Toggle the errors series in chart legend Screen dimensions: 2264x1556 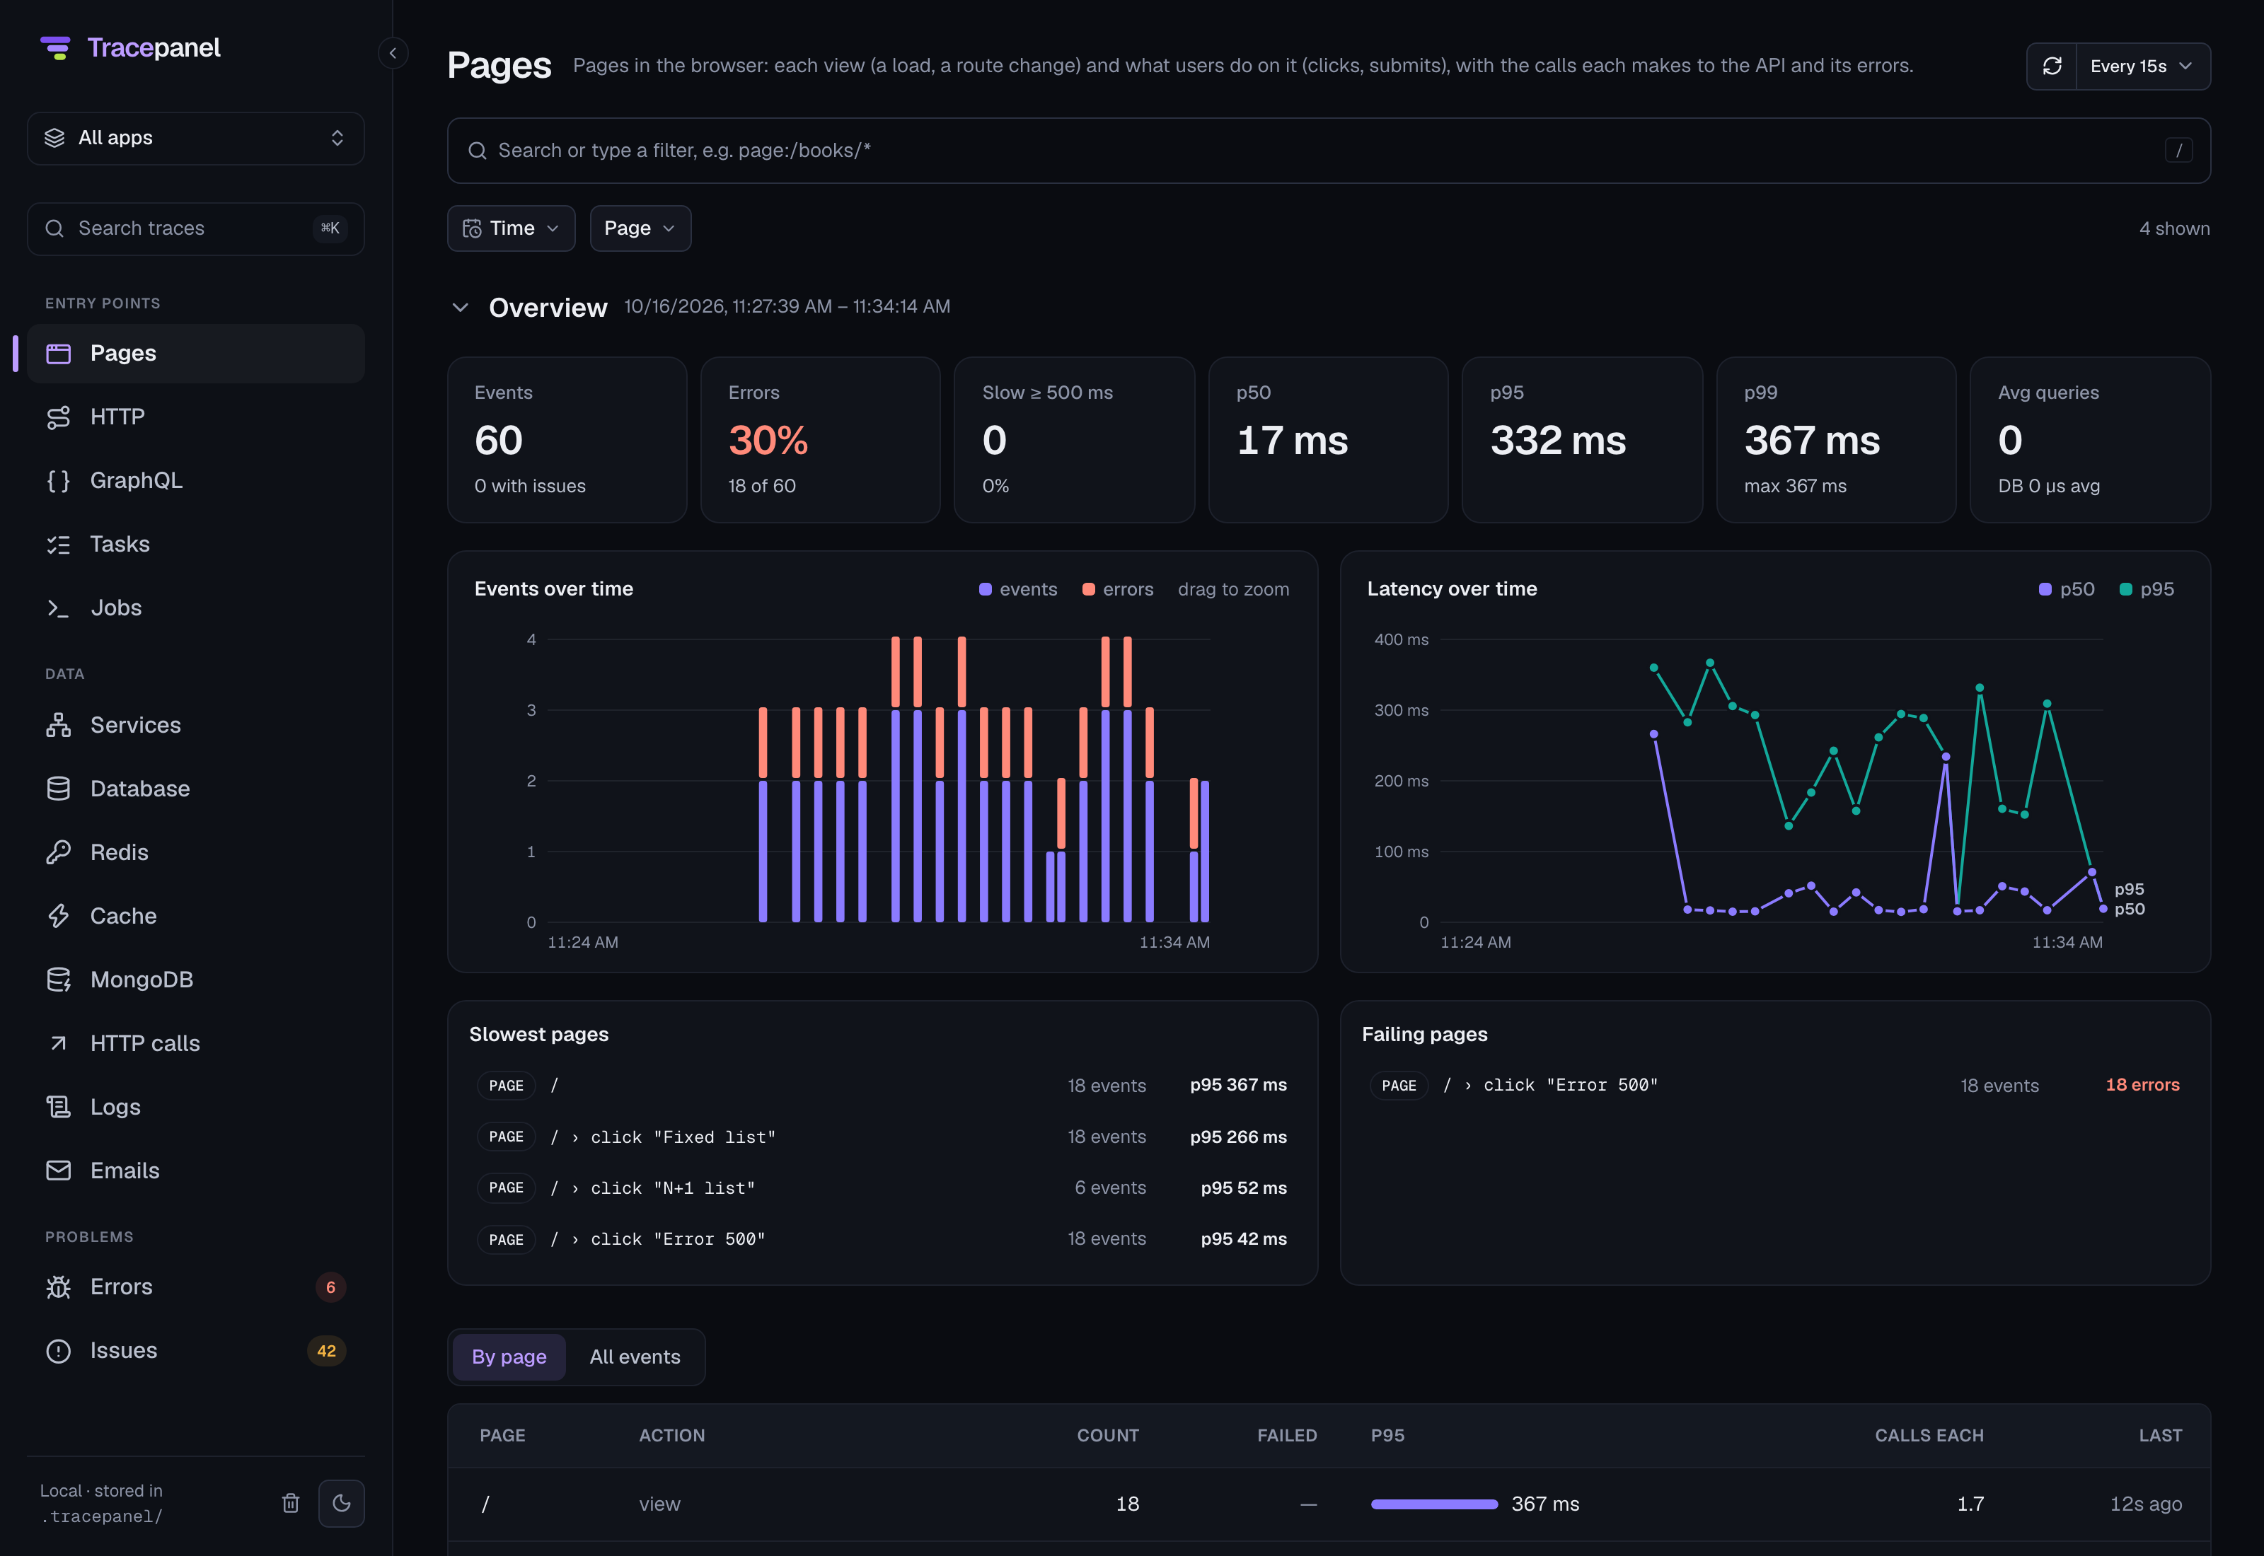pos(1117,589)
